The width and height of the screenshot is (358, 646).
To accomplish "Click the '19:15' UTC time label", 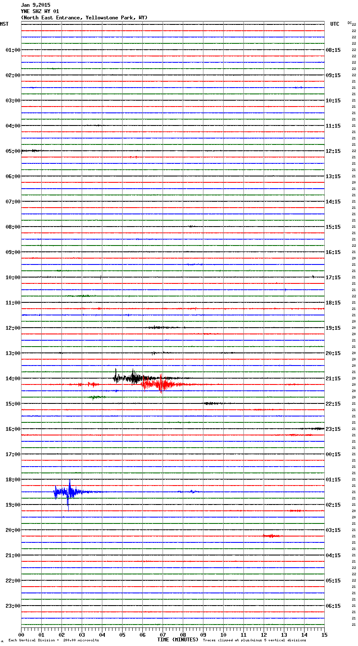I will (x=333, y=328).
